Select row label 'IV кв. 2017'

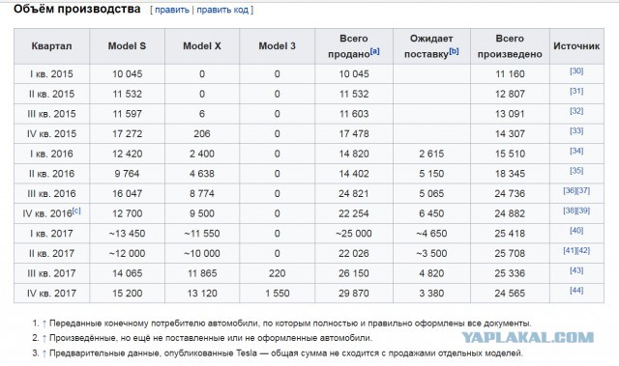point(51,294)
